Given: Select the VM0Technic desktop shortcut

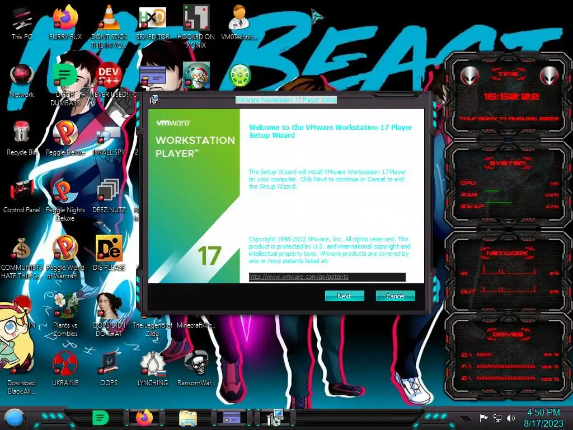Looking at the screenshot, I should point(239,23).
